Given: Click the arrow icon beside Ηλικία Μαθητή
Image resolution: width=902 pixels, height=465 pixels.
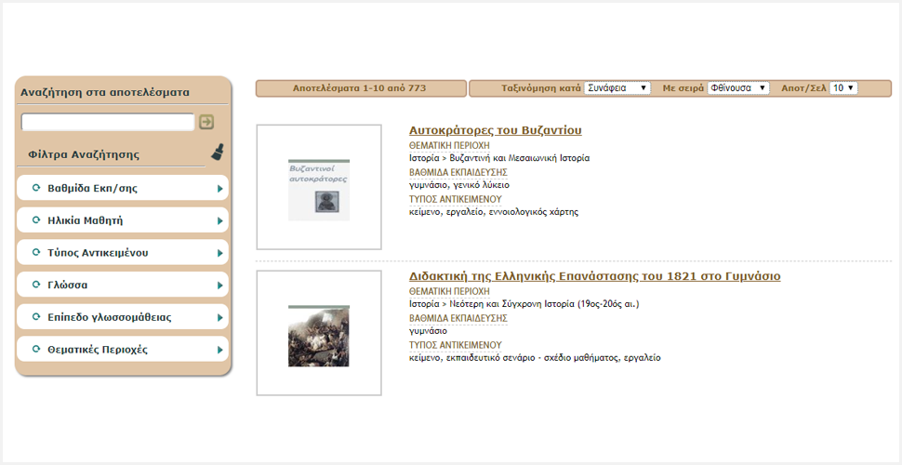Looking at the screenshot, I should [219, 221].
